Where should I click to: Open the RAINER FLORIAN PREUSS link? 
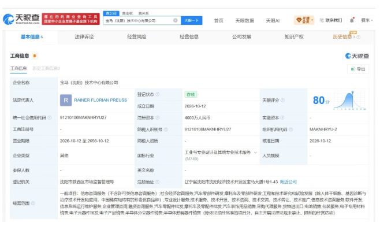(x=100, y=100)
